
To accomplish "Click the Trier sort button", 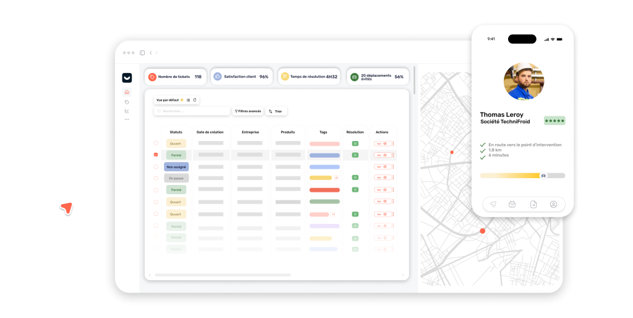I will (276, 111).
